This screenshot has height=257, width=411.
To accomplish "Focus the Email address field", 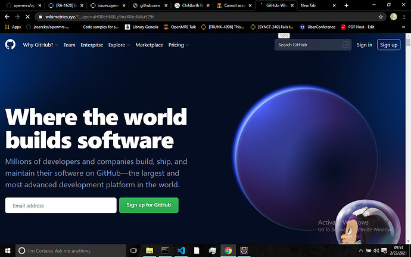I will click(60, 205).
